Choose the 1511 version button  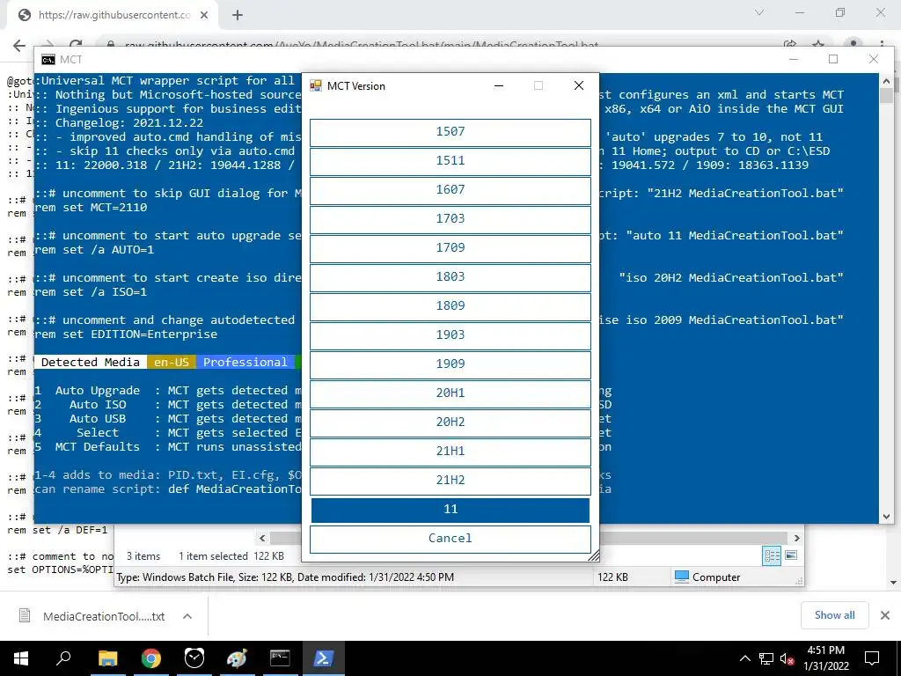tap(450, 161)
